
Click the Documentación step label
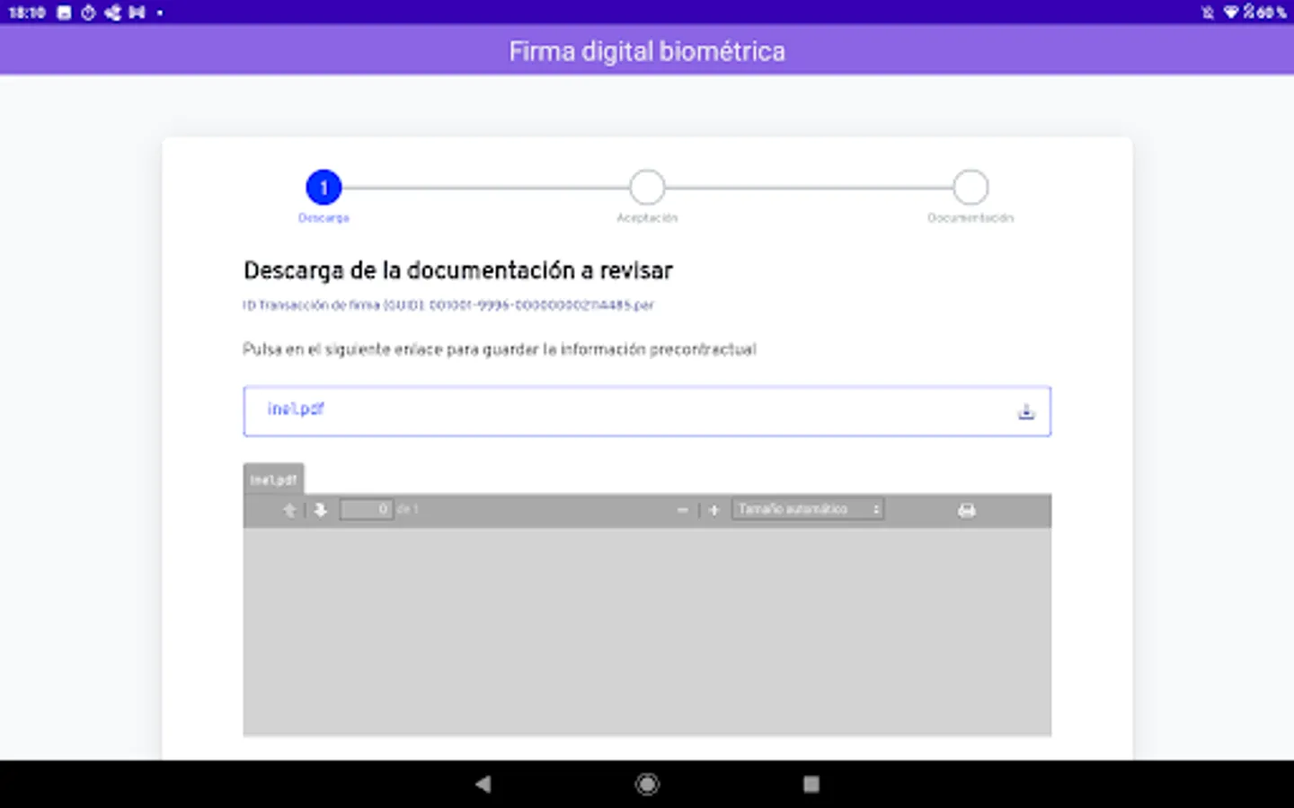[970, 218]
